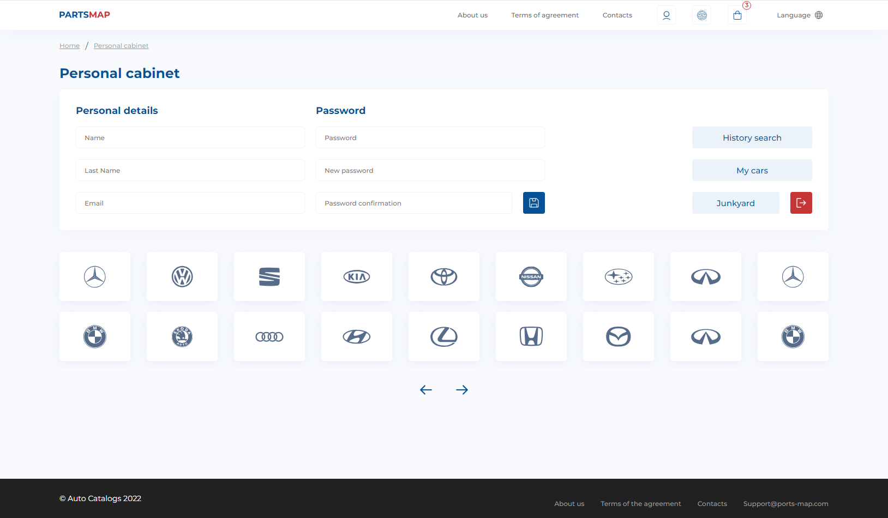This screenshot has height=518, width=888.
Task: Open About us in top navigation
Action: 472,15
